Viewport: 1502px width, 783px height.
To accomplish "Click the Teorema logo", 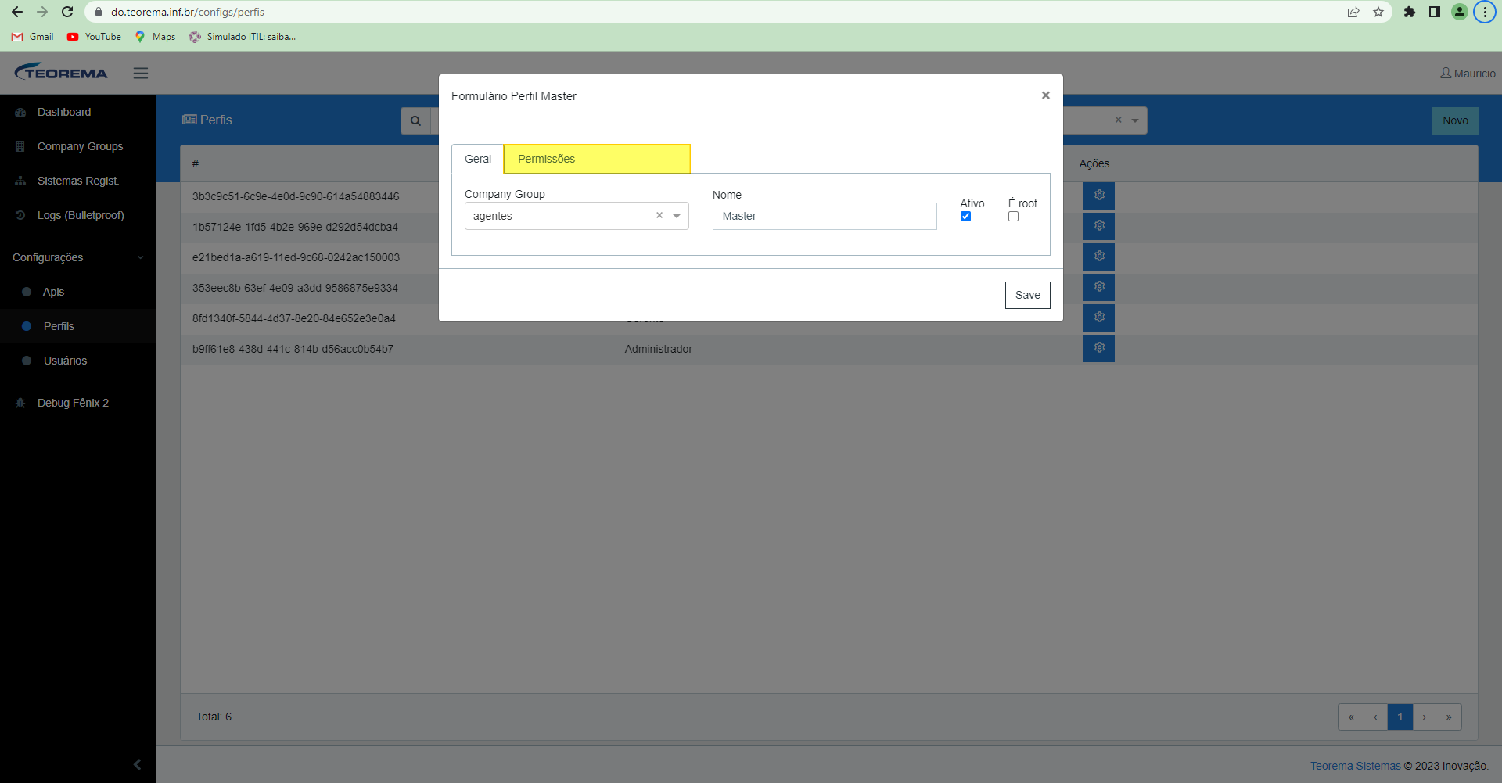I will pyautogui.click(x=61, y=72).
